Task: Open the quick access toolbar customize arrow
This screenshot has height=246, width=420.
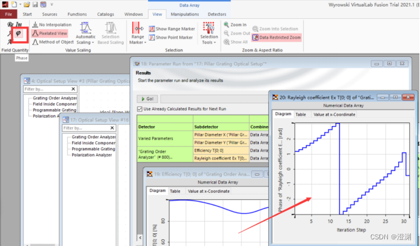Action: pyautogui.click(x=52, y=5)
